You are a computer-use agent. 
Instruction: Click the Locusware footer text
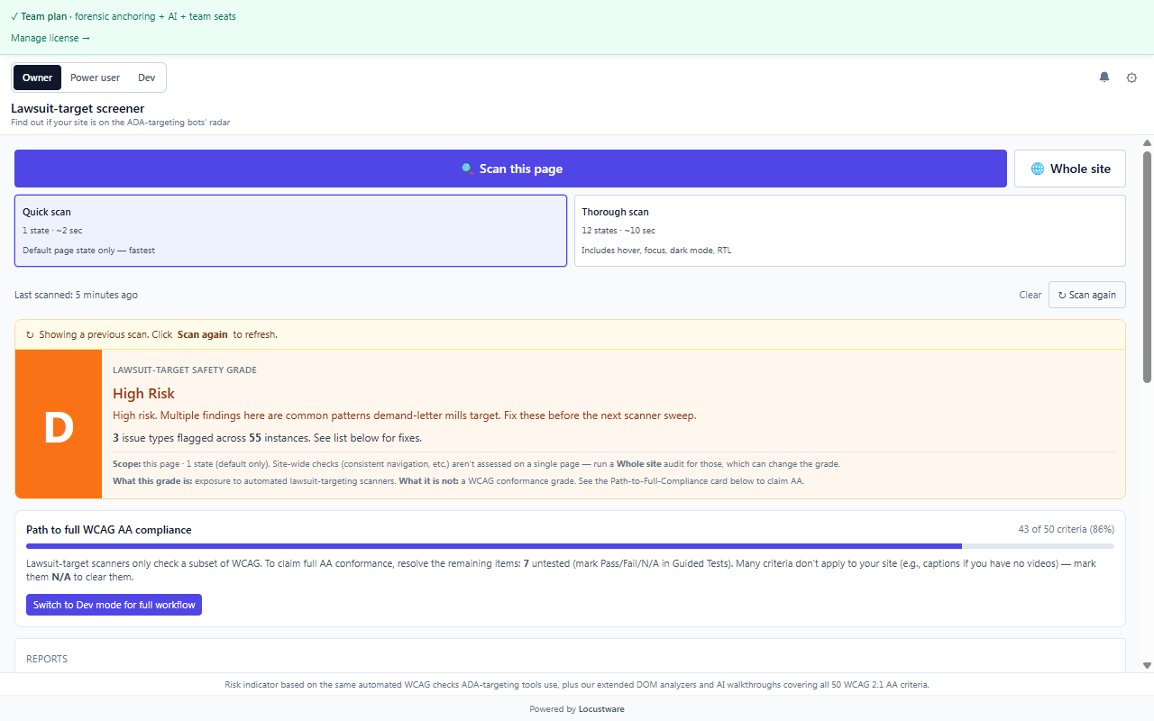tap(601, 708)
